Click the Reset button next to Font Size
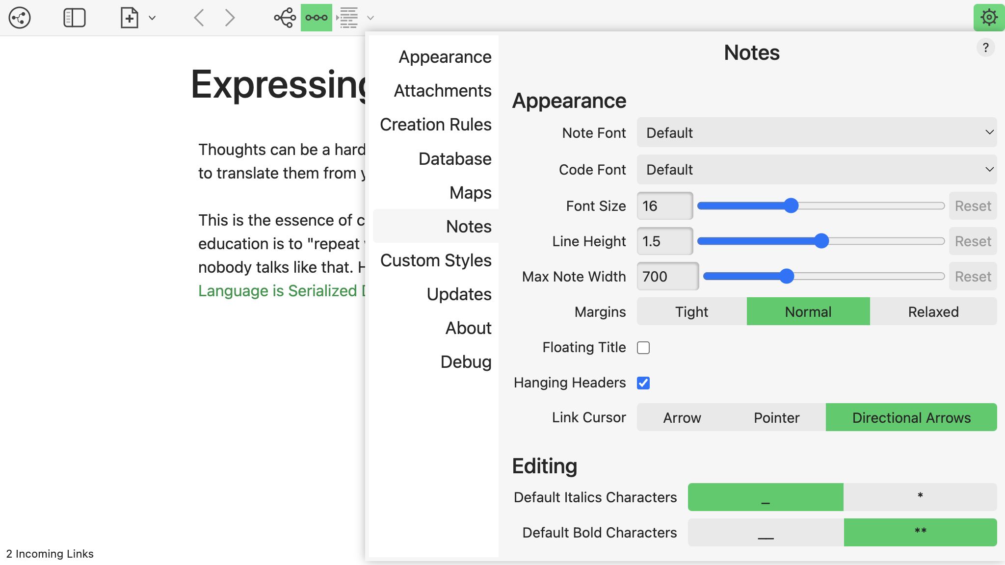 972,205
